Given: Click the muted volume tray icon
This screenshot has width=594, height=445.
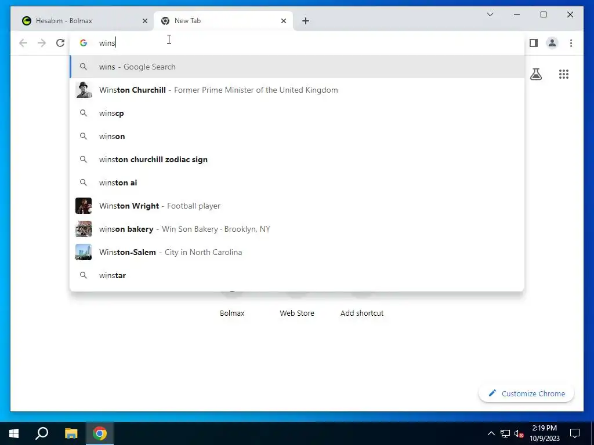Looking at the screenshot, I should click(x=519, y=433).
